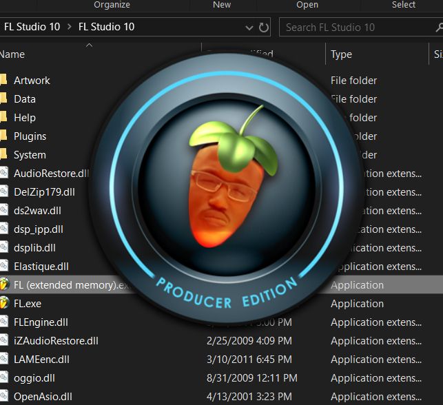Select the AudioRestore.dll file name
Viewport: 443px width, 405px height.
(x=52, y=174)
